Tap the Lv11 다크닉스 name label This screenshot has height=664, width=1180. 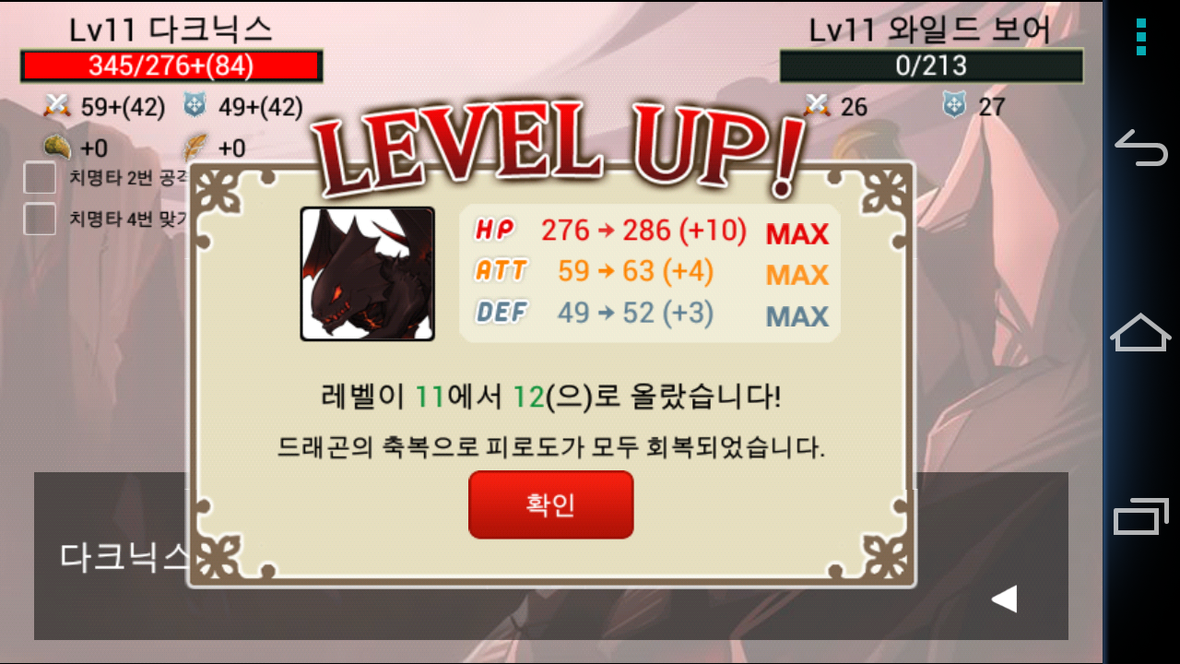pyautogui.click(x=171, y=30)
